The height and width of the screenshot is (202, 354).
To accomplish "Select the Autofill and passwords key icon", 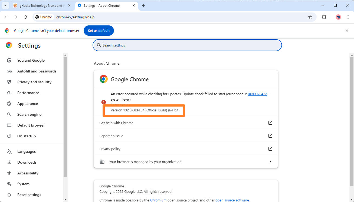I will point(9,71).
